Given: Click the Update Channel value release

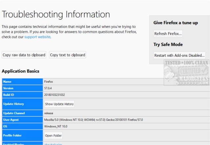Looking at the screenshot, I should point(49,113).
